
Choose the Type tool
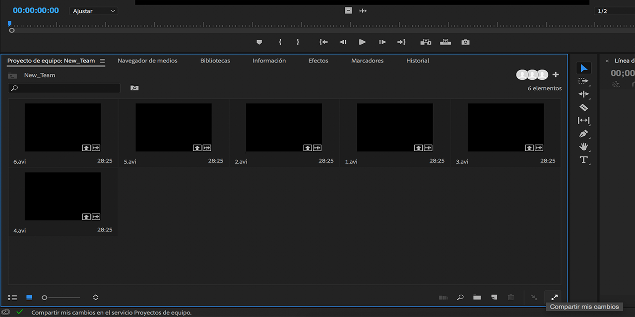583,160
